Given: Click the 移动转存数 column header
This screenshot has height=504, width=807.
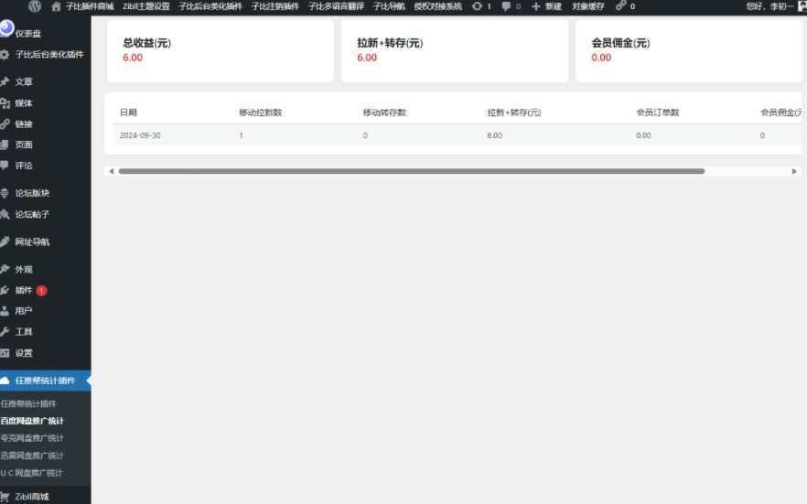Looking at the screenshot, I should [x=384, y=113].
